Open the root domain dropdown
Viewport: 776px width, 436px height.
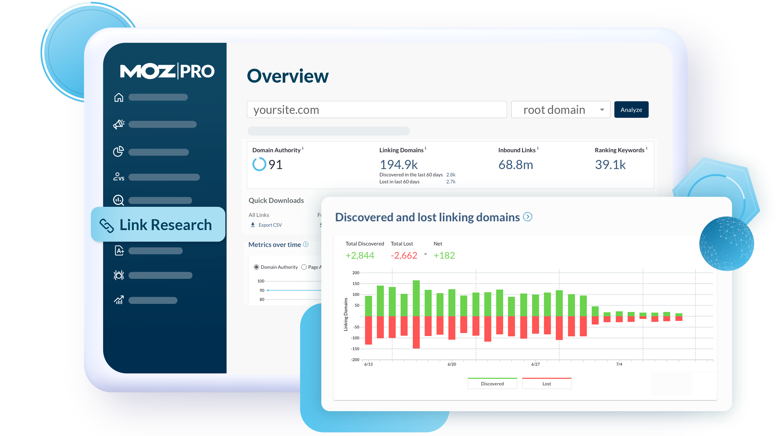[x=561, y=110]
